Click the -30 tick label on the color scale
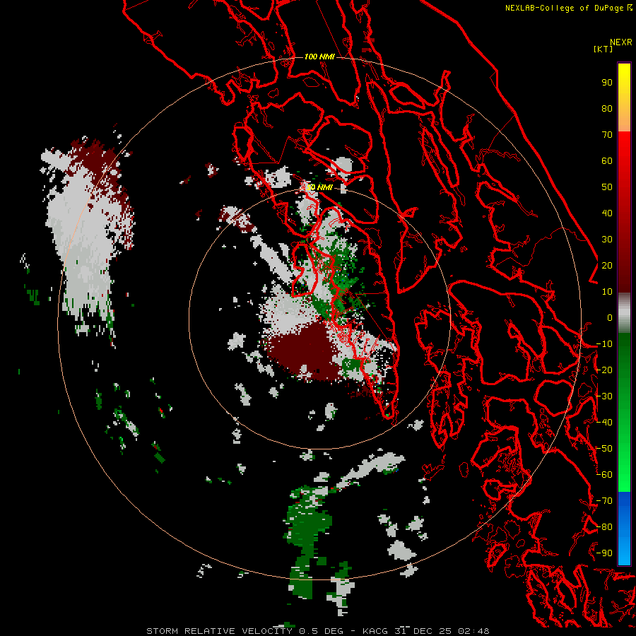 tap(604, 396)
